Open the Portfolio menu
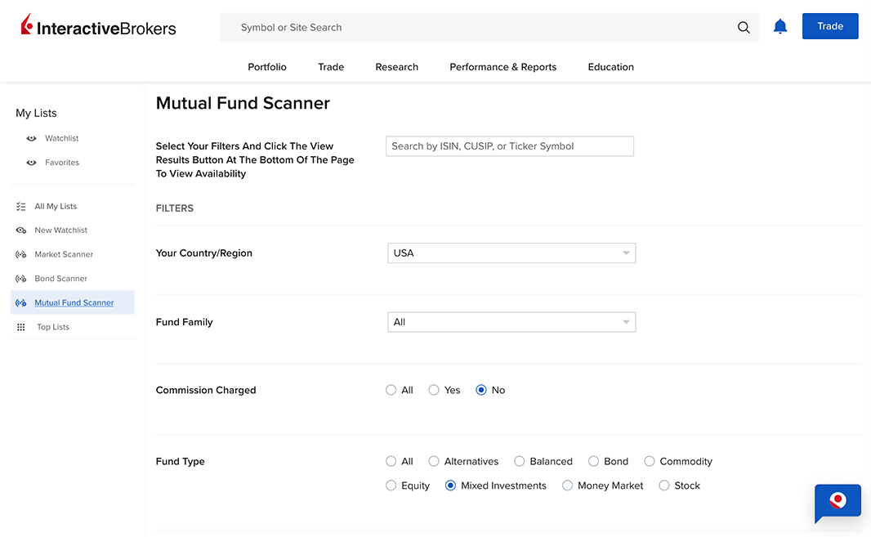This screenshot has height=537, width=871. (x=267, y=67)
